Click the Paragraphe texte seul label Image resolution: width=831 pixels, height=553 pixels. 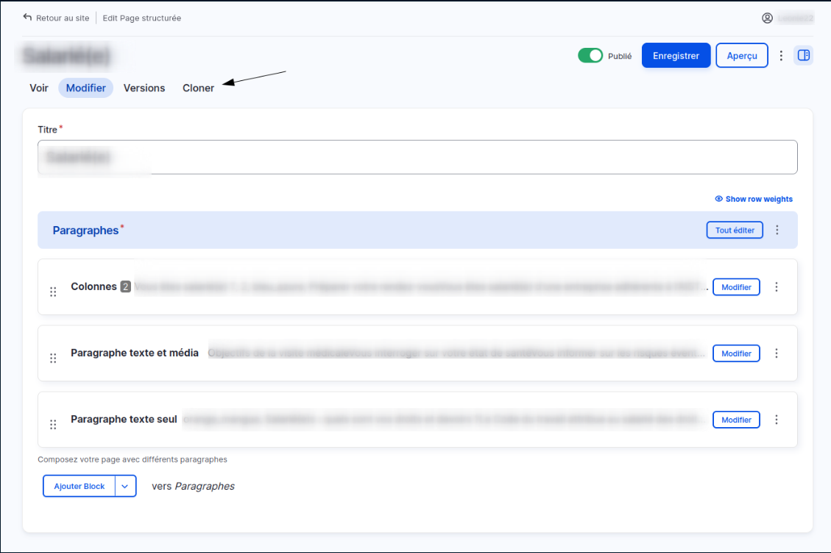[x=124, y=419]
